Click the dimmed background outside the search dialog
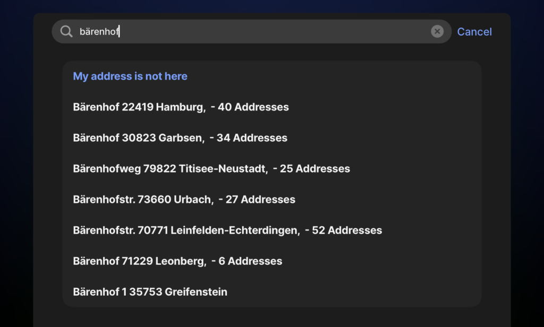 pyautogui.click(x=16, y=159)
